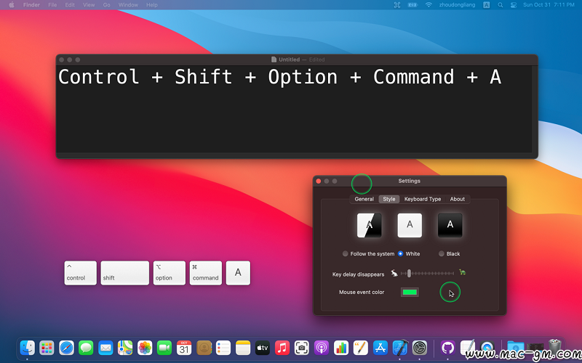Open Messages app in Dock
Screen dimensions: 582x363
pos(86,348)
